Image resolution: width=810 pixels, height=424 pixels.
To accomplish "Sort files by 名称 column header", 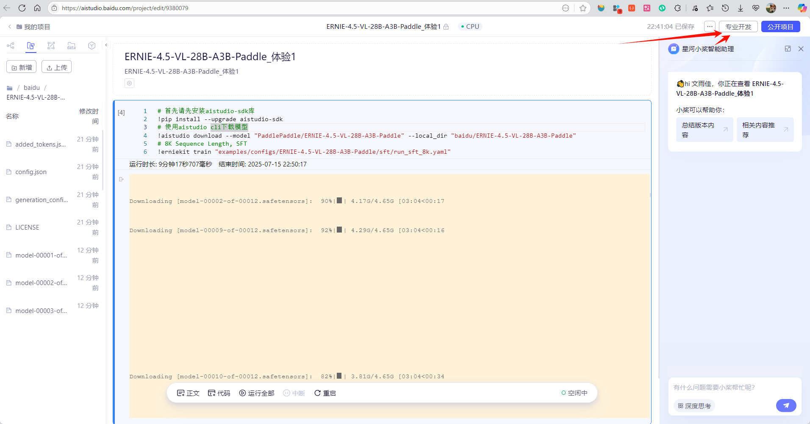I will [x=12, y=116].
